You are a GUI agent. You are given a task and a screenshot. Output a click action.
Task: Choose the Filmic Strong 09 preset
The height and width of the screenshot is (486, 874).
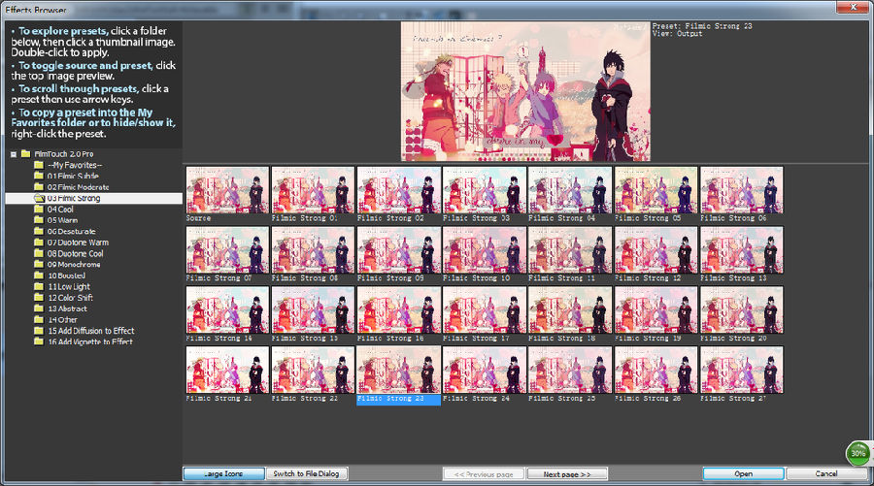tap(398, 250)
